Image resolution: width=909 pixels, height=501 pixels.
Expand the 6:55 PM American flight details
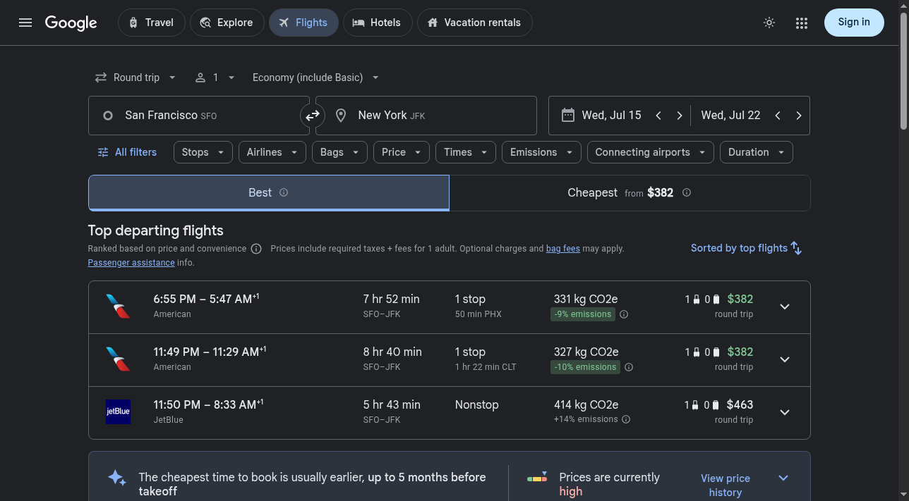785,307
